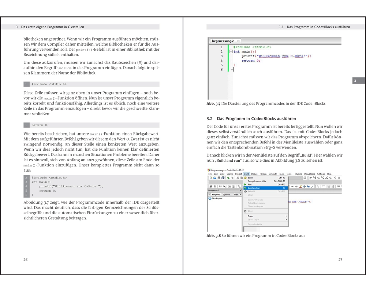
Task: Select the Workspace tree node
Action: 217,198
